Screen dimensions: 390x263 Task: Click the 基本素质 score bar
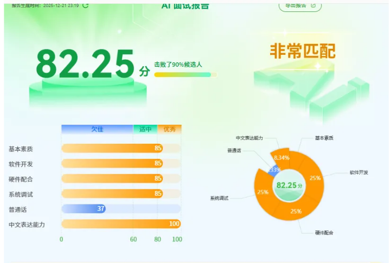tap(112, 148)
